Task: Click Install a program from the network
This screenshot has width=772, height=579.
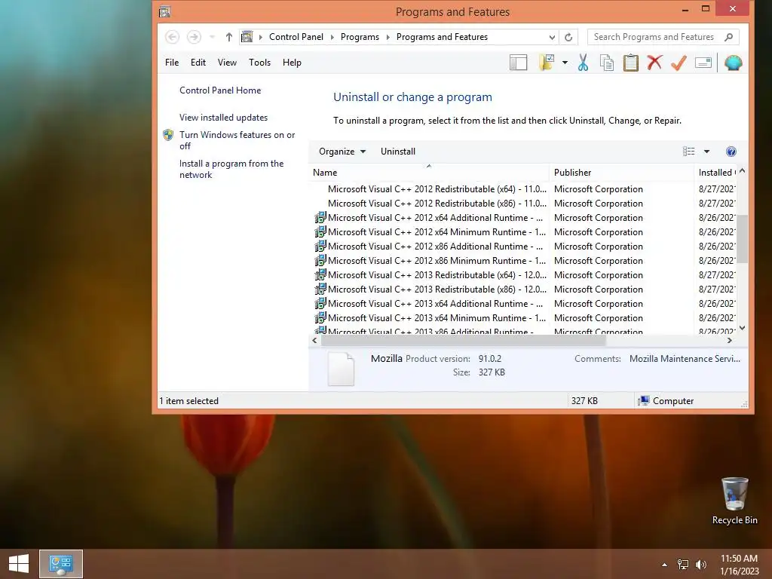Action: click(231, 169)
